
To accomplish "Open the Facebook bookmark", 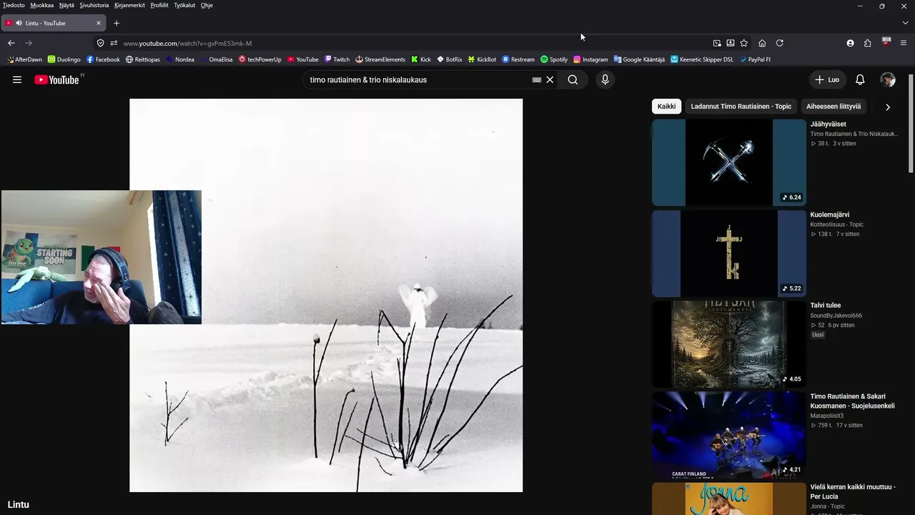I will 103,59.
